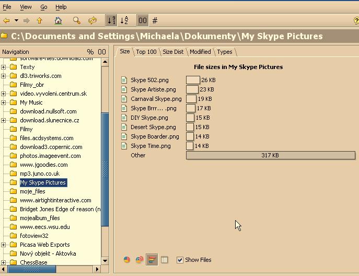Screen dimensions: 359x276
Task: Click the www.jgoodies.com folder icon
Action: click(13, 165)
